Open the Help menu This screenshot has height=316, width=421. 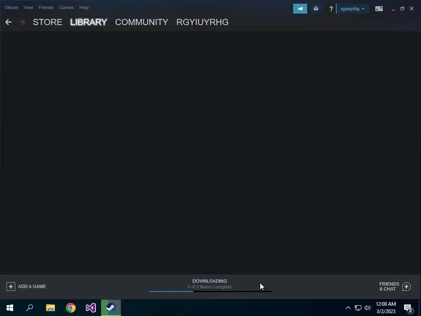[x=84, y=7]
